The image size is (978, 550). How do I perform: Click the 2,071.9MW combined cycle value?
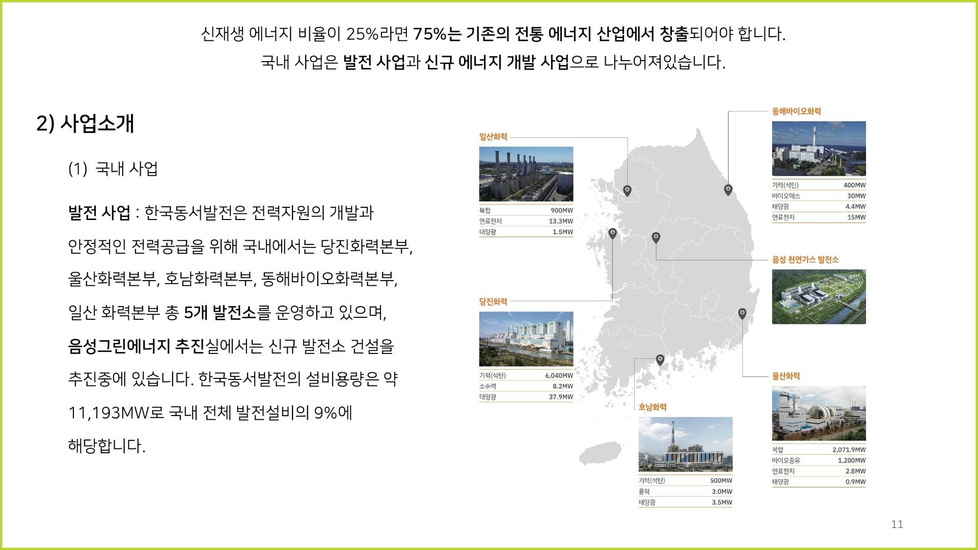point(849,450)
